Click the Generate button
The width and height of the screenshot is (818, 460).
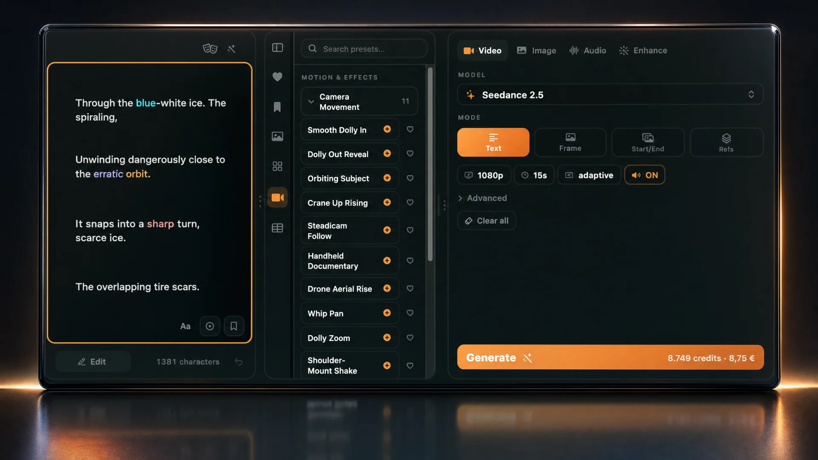pyautogui.click(x=611, y=357)
